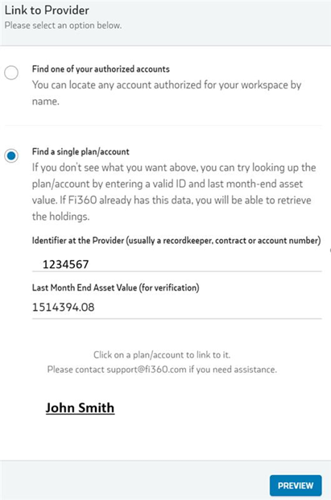Click the dialog footer bar beside PREVIEW

(134, 480)
